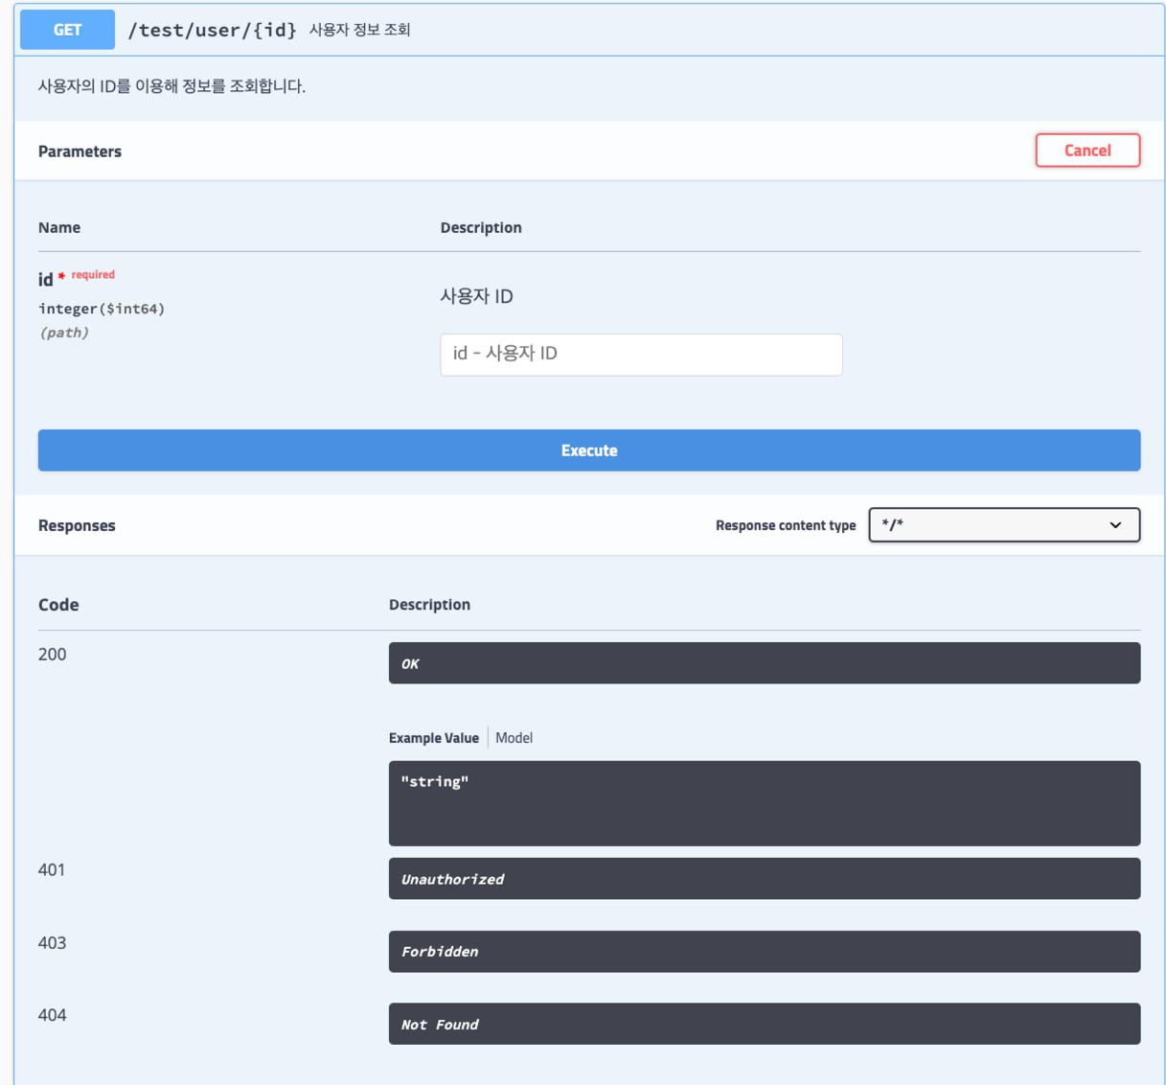Viewport: 1166px width, 1085px height.
Task: Click the id 사용자 ID input field
Action: (641, 355)
